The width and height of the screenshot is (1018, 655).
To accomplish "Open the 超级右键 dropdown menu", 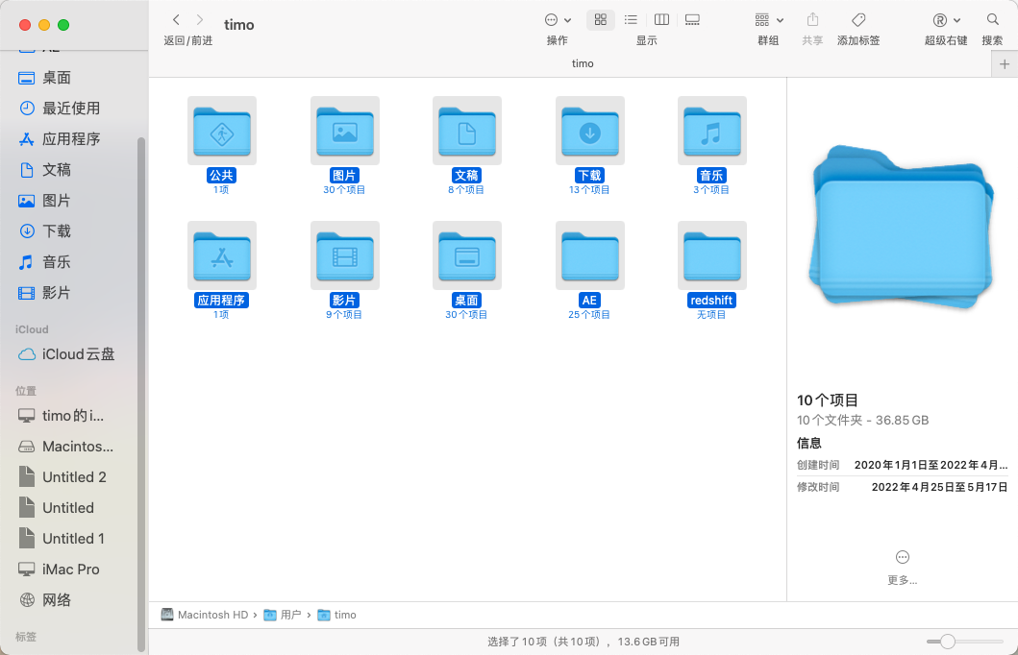I will point(946,20).
